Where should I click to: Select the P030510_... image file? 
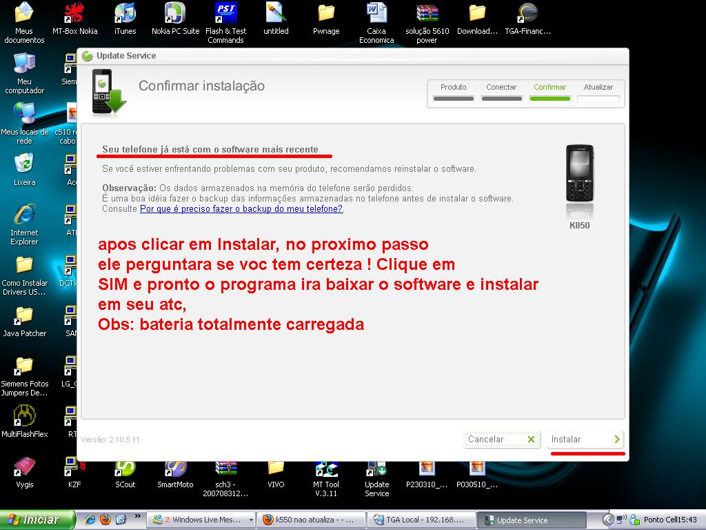[x=477, y=474]
